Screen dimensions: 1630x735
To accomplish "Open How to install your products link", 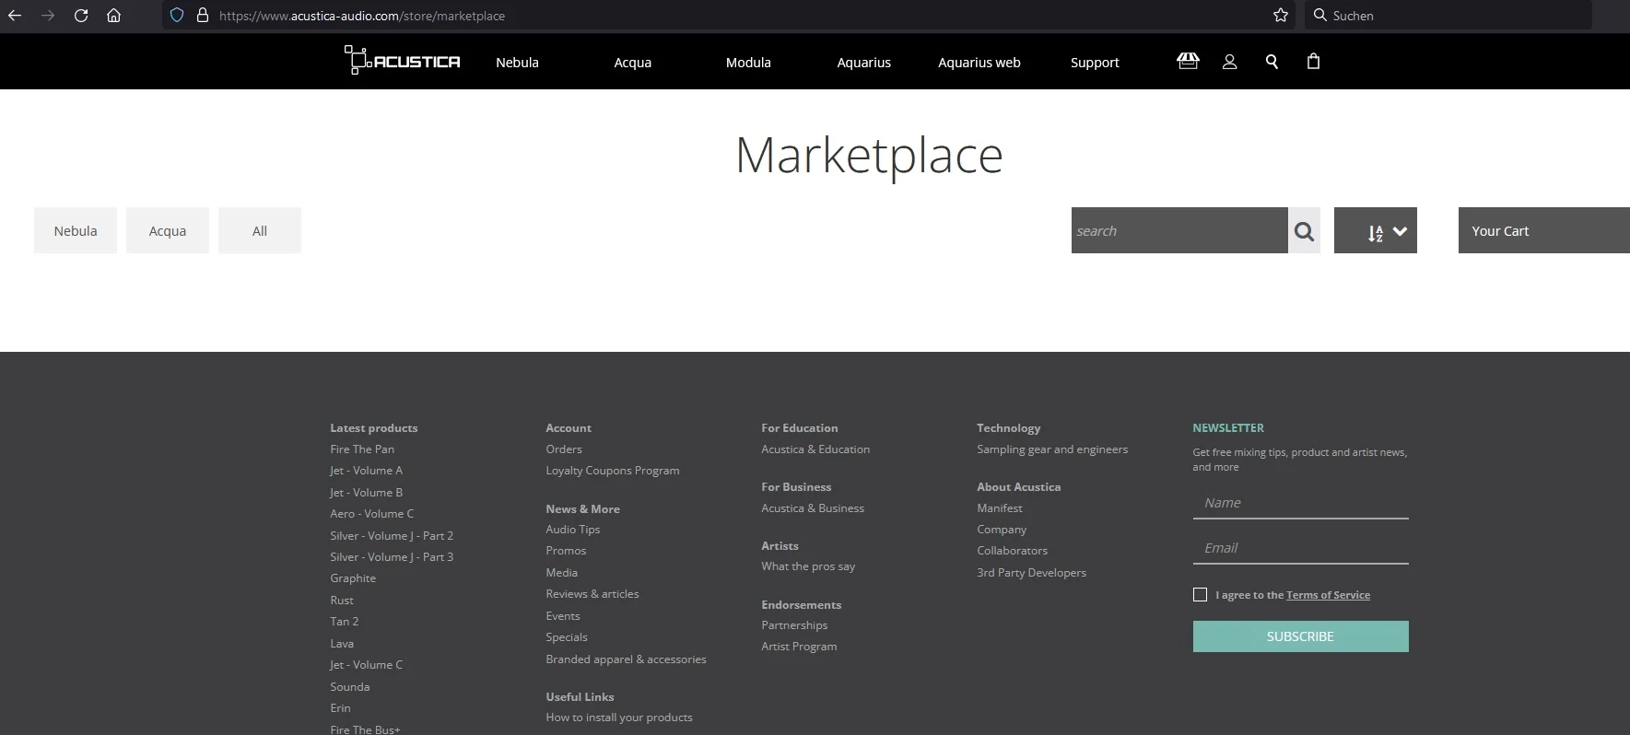I will 619,717.
